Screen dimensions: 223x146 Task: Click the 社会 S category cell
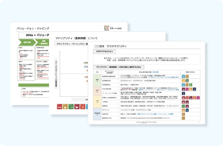pyautogui.click(x=97, y=91)
